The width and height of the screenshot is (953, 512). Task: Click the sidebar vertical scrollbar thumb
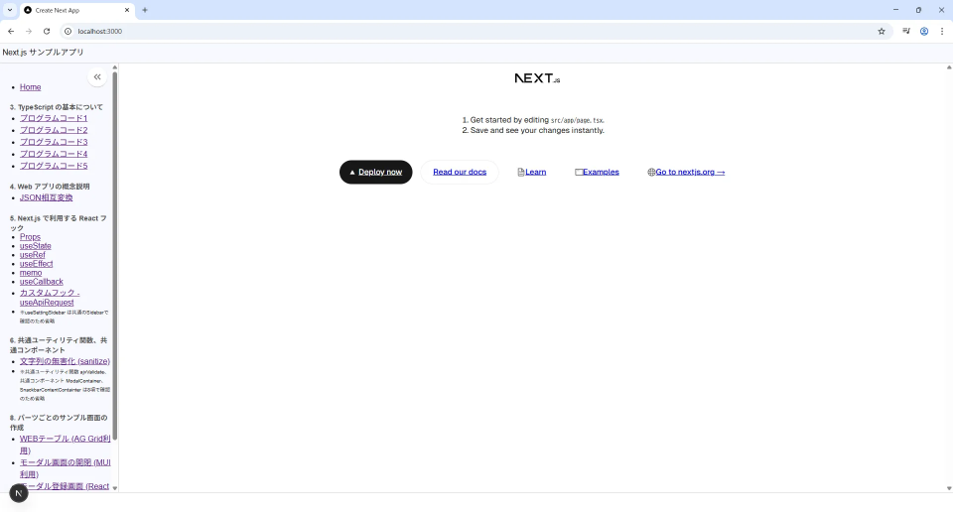[x=115, y=255]
